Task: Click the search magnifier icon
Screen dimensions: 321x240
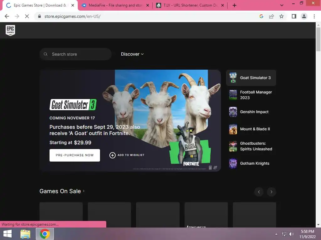Action: coord(46,54)
